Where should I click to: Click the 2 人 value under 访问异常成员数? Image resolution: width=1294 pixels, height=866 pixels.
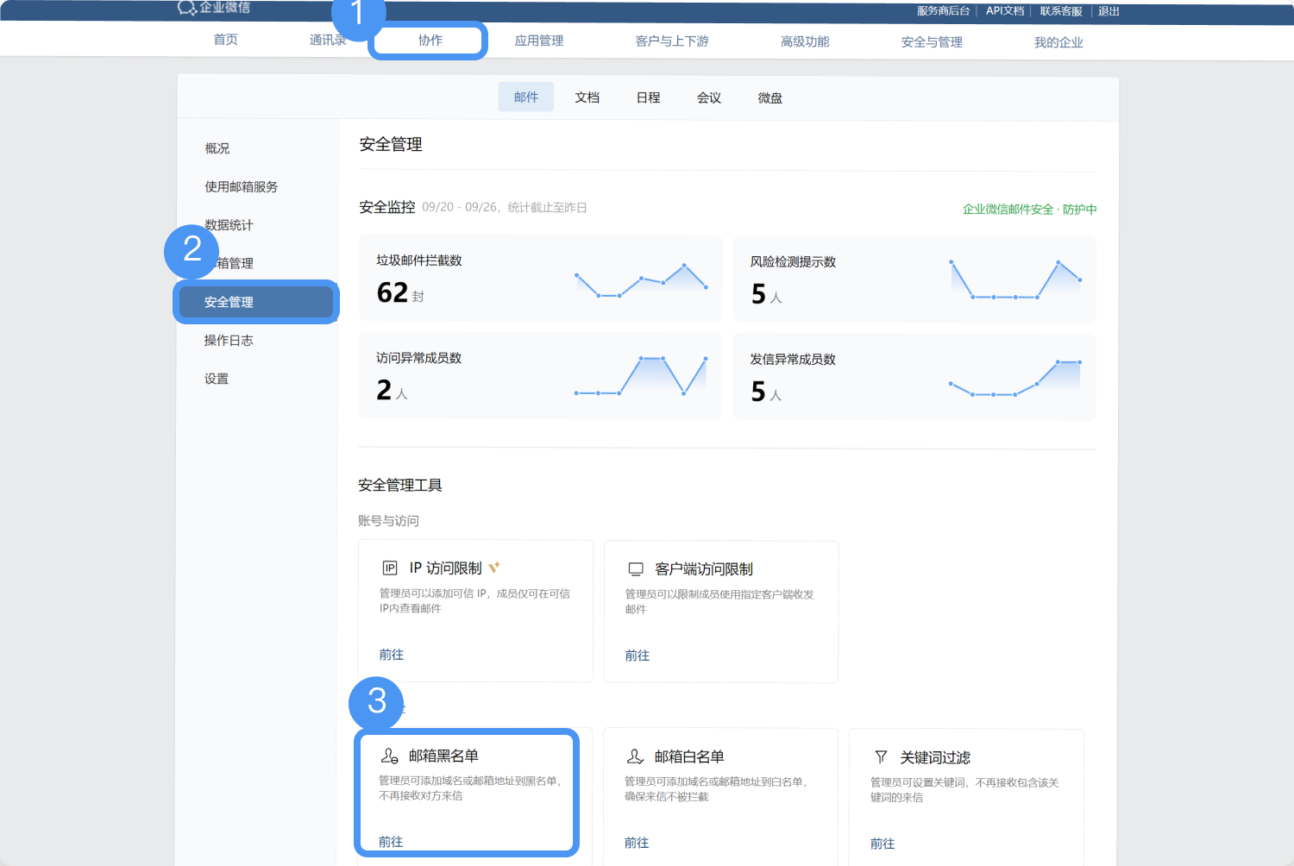coord(392,390)
